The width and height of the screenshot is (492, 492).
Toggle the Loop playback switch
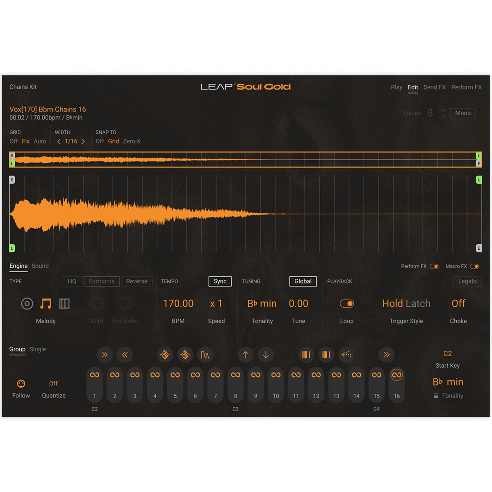[347, 304]
